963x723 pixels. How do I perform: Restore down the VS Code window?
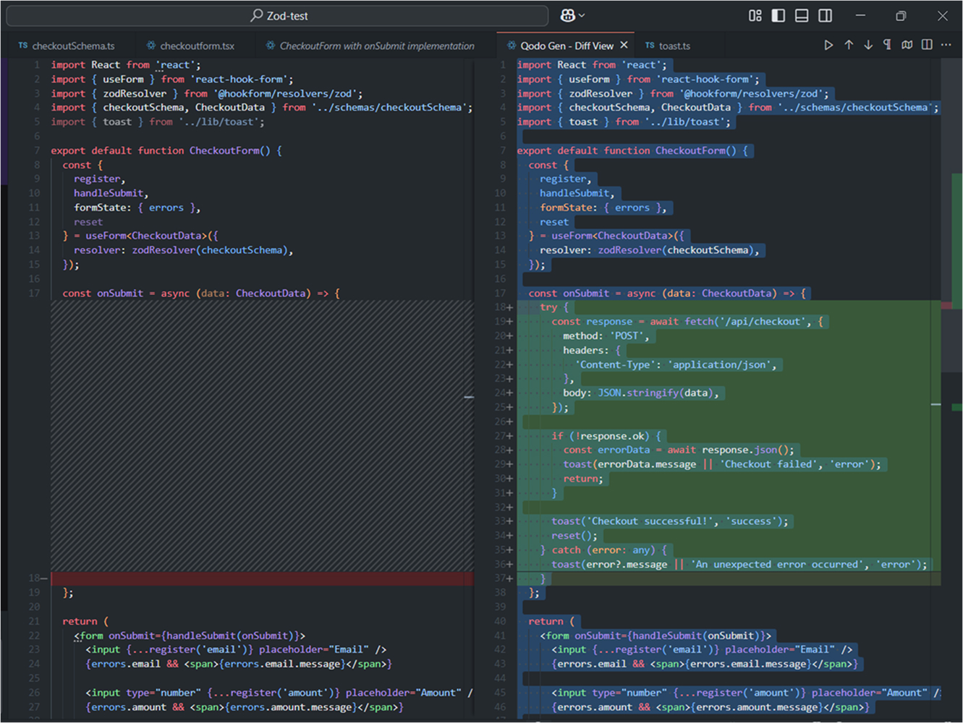click(x=901, y=15)
